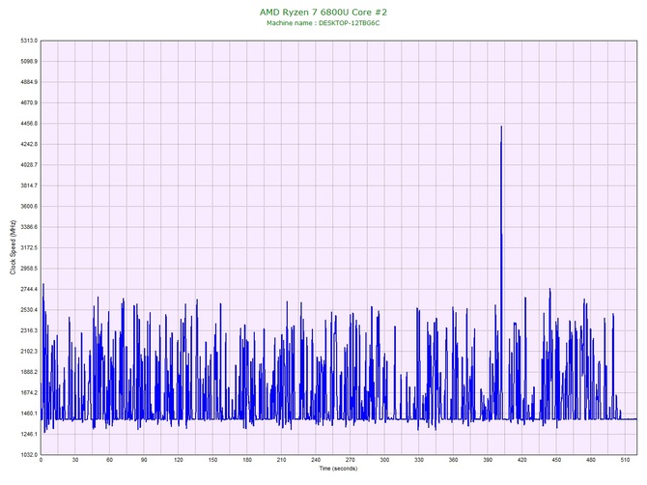Click the 300 label on the time axis

click(x=384, y=460)
